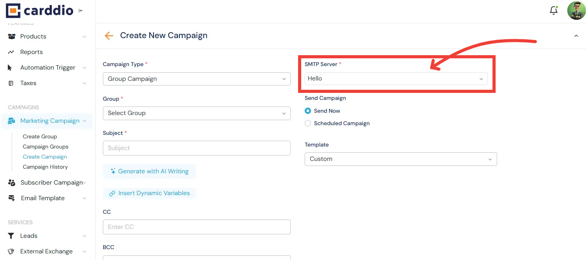The width and height of the screenshot is (586, 260).
Task: Open the Email Template icon
Action: click(11, 198)
